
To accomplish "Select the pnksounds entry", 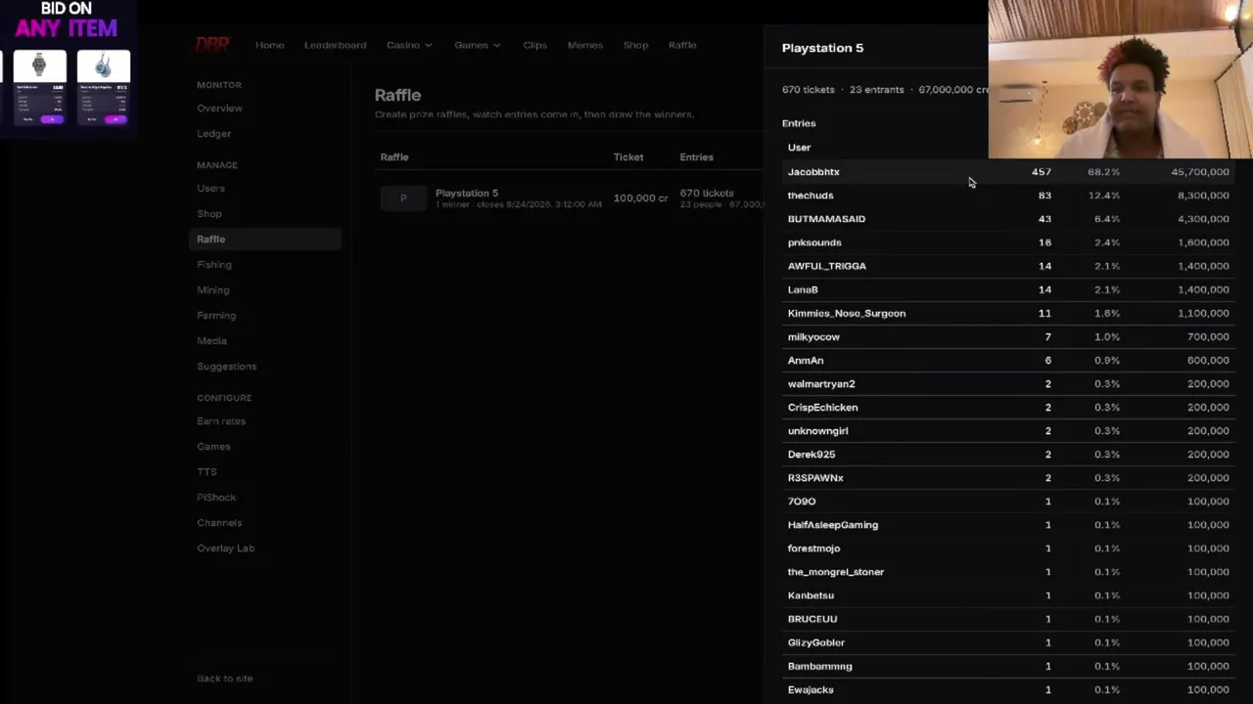I will click(1008, 242).
